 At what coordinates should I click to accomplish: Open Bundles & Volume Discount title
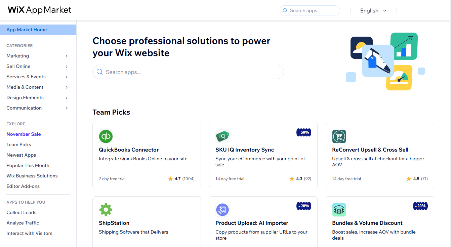(367, 223)
